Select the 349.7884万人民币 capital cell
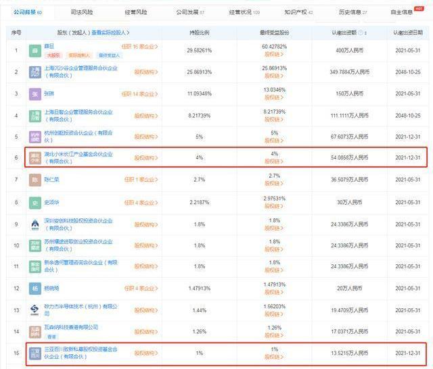Image resolution: width=433 pixels, height=369 pixels. tap(349, 72)
